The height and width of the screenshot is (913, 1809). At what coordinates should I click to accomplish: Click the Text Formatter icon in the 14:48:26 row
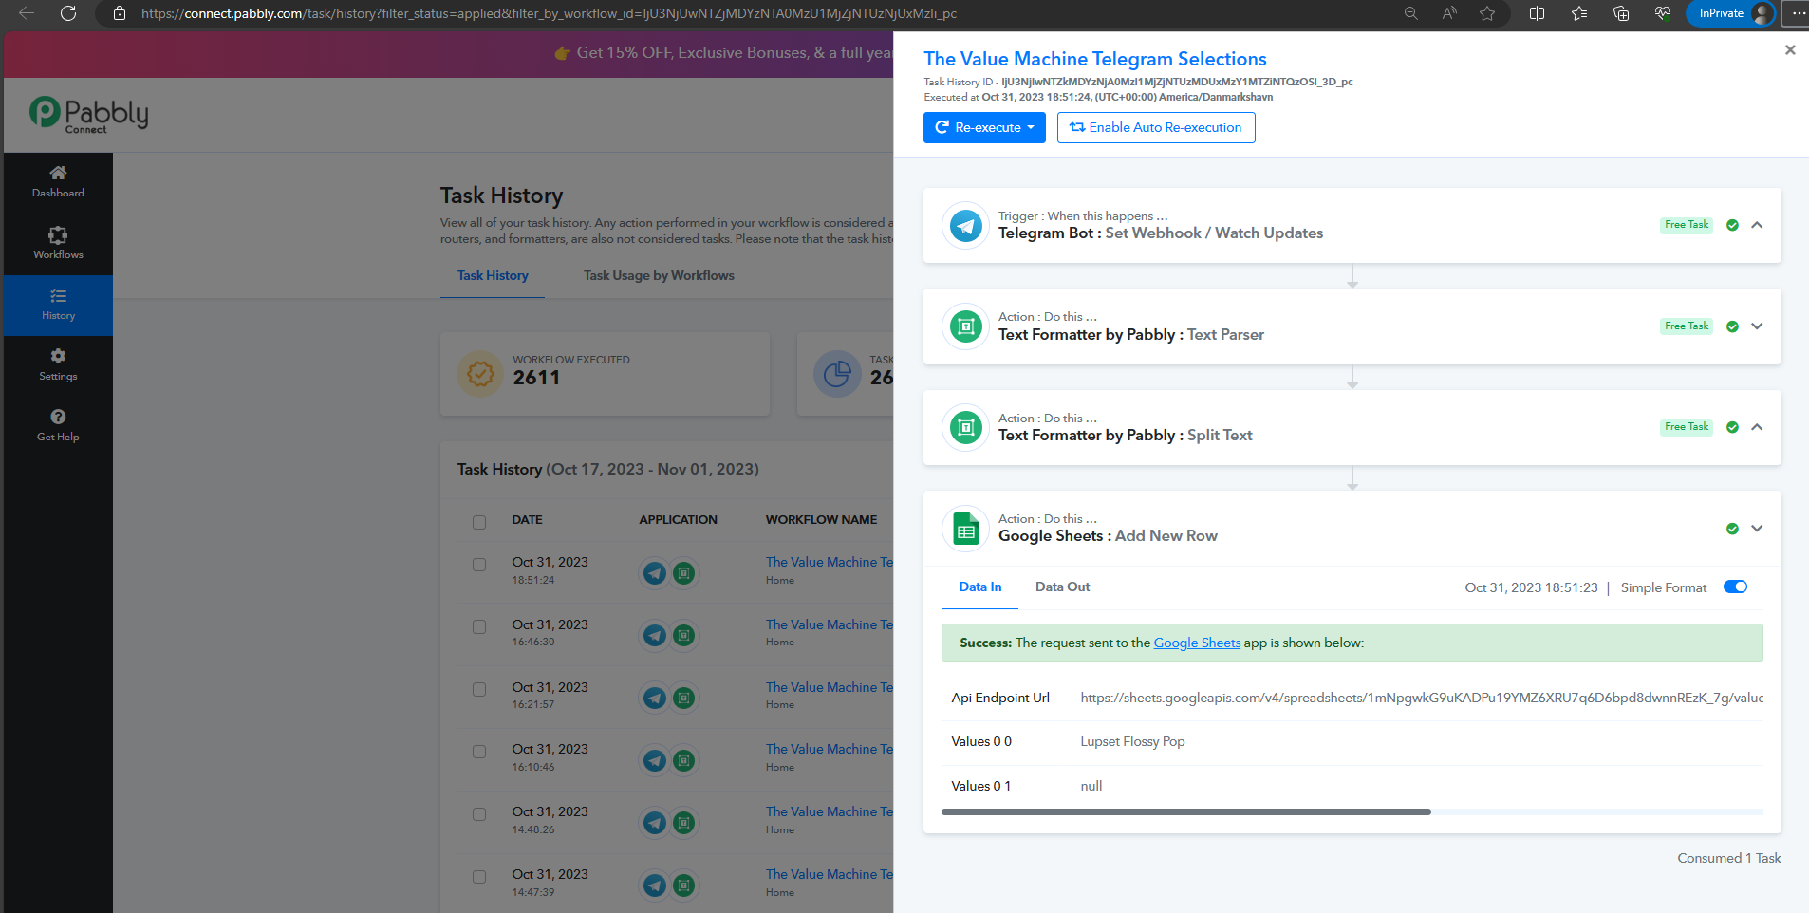click(683, 823)
